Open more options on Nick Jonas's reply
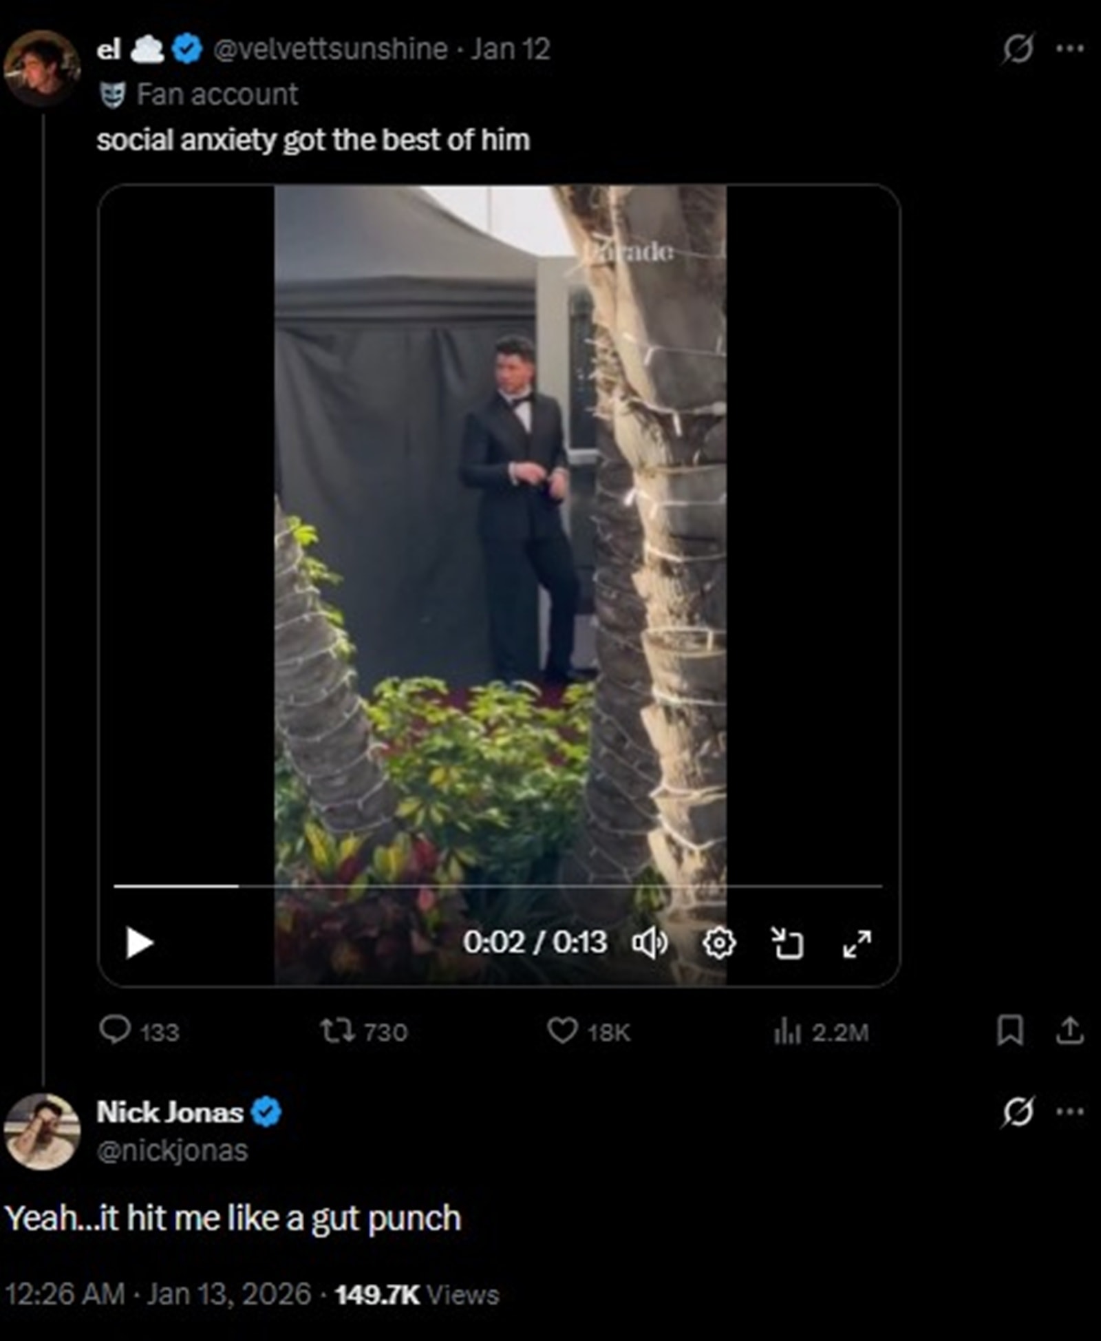The width and height of the screenshot is (1101, 1341). [x=1069, y=1112]
